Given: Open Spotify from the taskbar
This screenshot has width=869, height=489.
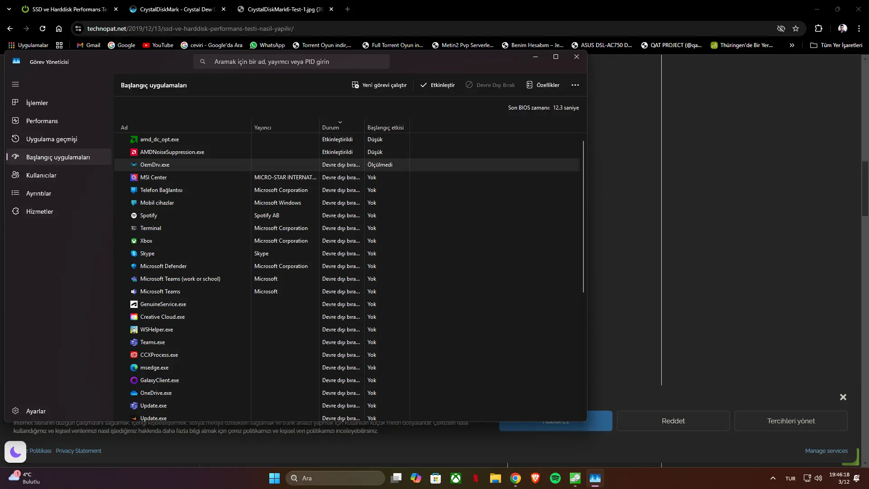Looking at the screenshot, I should [x=555, y=478].
